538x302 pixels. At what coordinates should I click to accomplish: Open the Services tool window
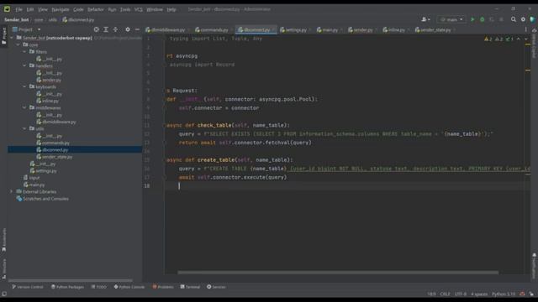[216, 287]
